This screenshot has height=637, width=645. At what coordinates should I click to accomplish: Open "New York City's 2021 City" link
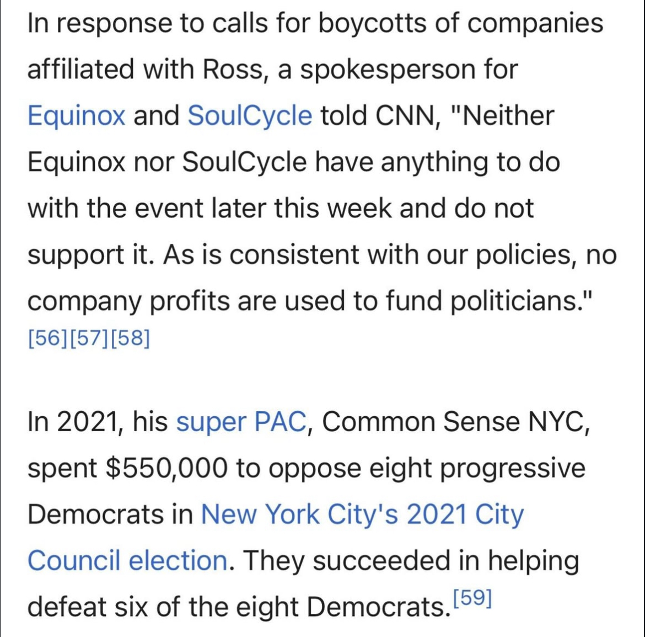[362, 514]
